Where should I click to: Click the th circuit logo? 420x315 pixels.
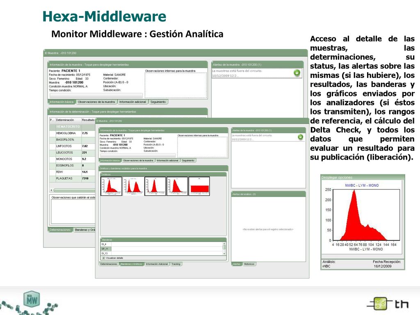[x=388, y=304]
